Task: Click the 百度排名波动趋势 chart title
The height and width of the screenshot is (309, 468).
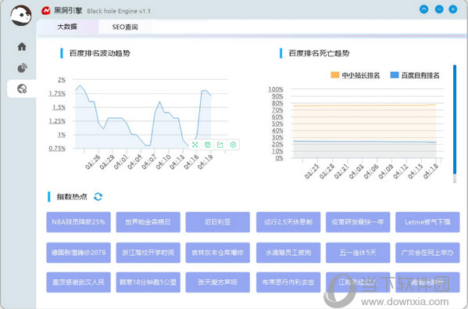Action: coord(100,53)
